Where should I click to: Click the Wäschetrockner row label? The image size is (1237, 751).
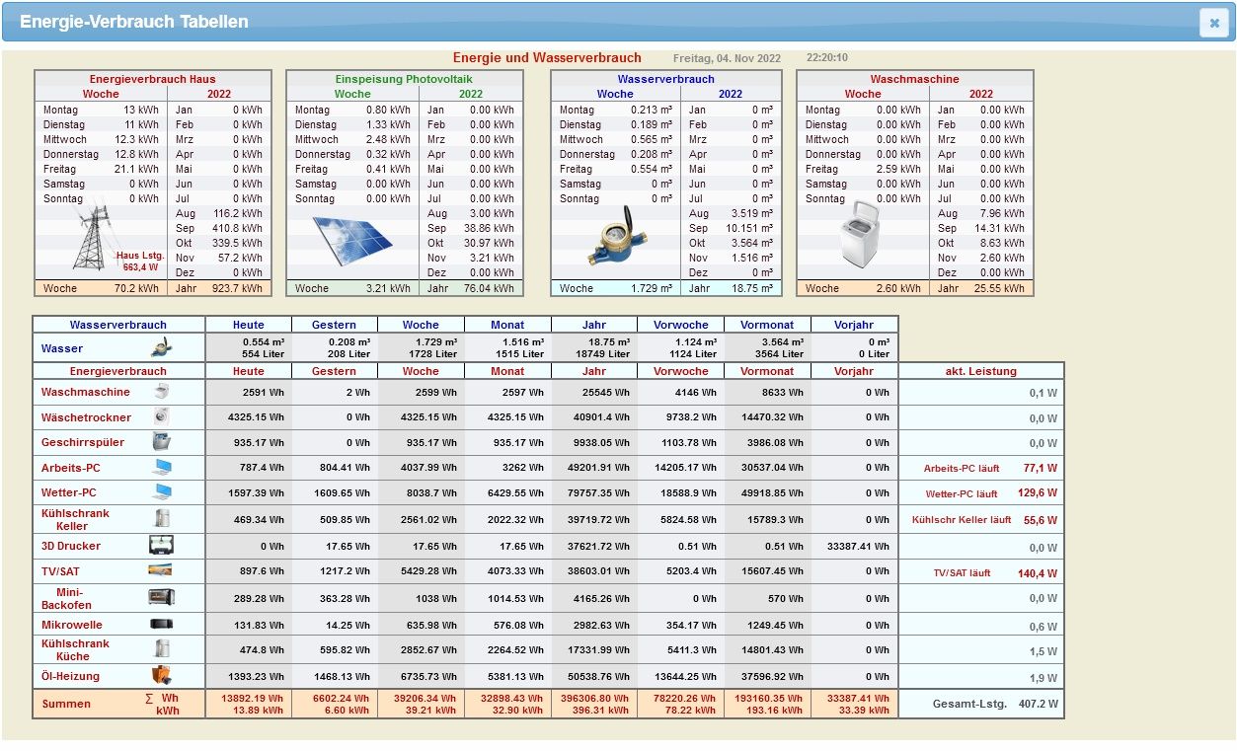[86, 417]
